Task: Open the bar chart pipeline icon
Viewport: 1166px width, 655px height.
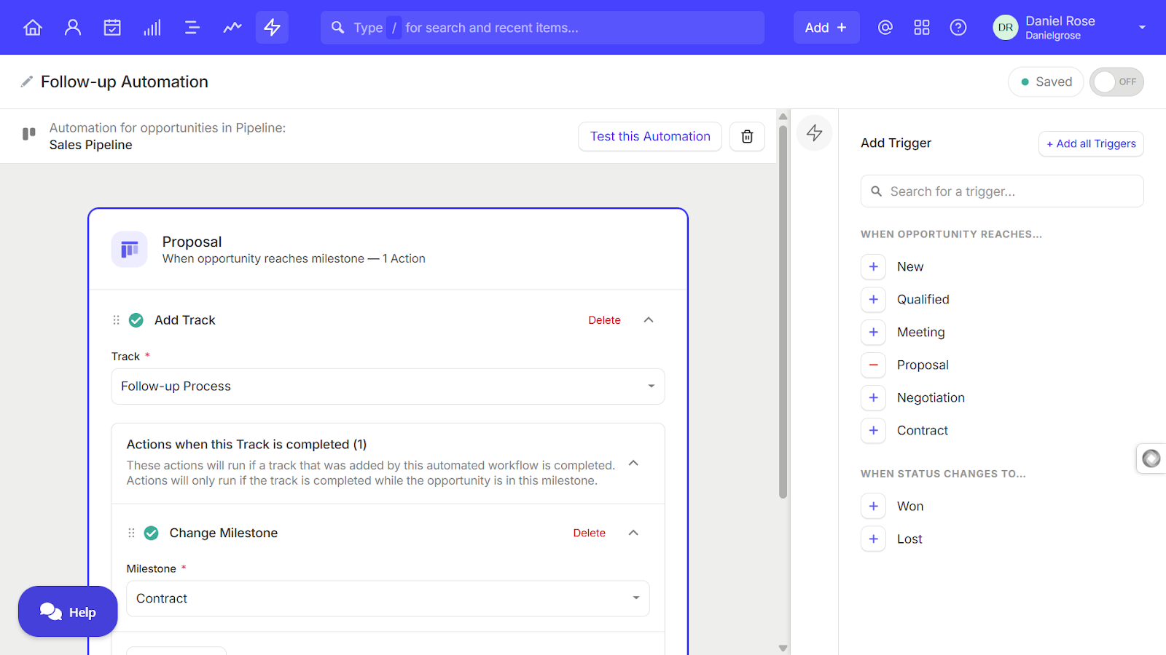Action: click(x=152, y=28)
